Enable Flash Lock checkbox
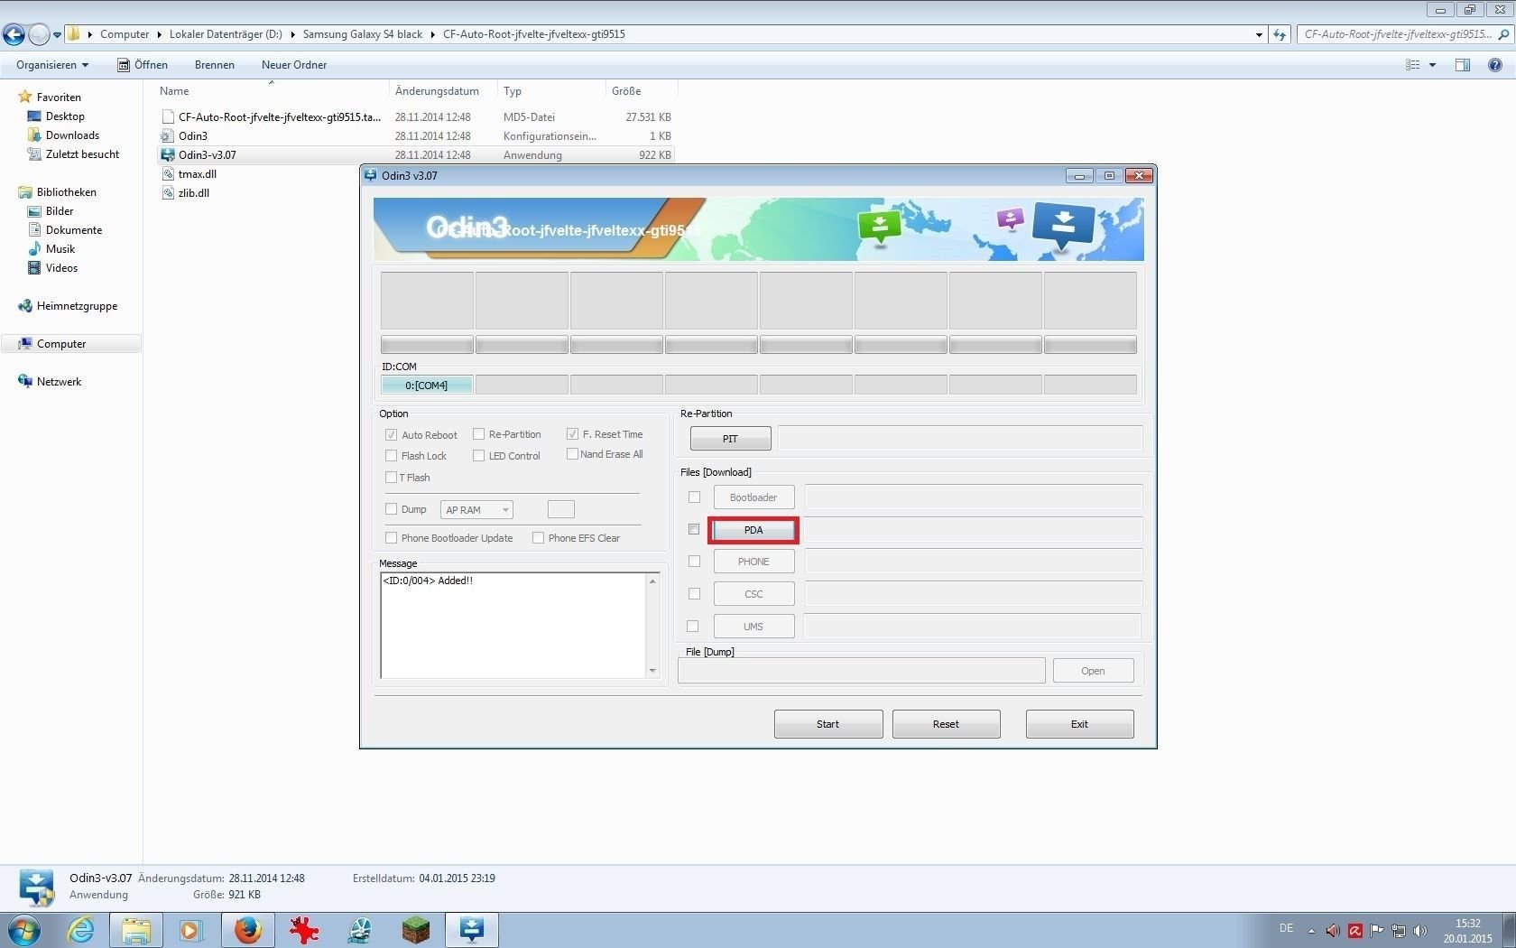The image size is (1516, 948). (x=392, y=456)
